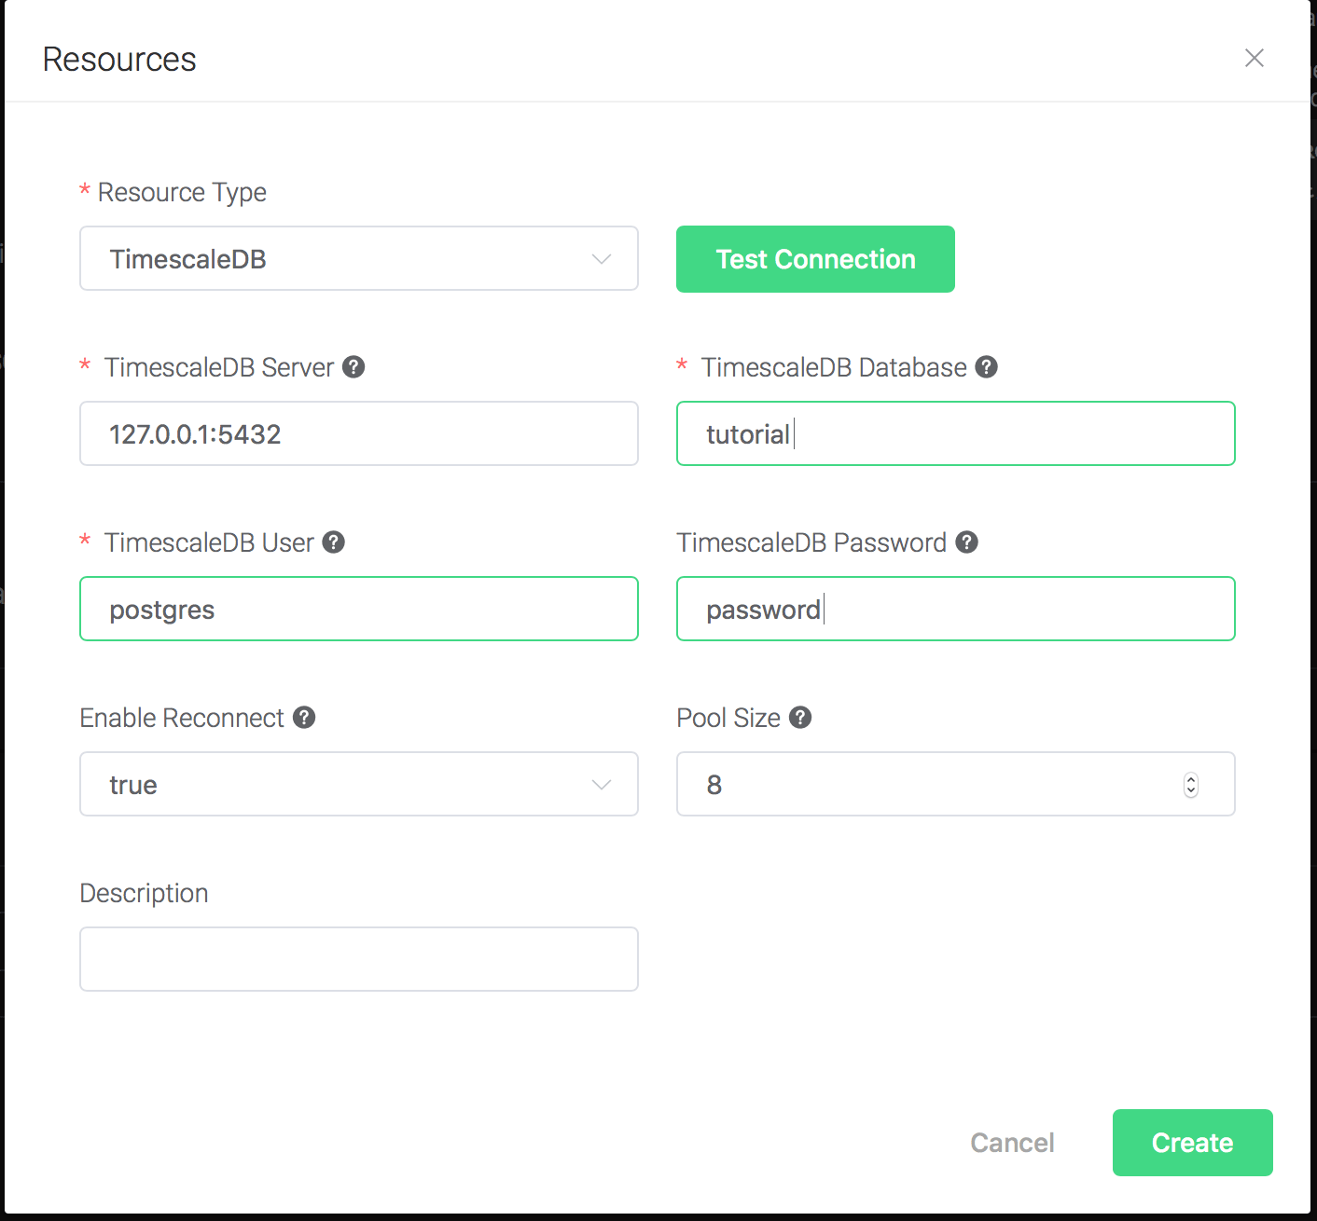Click the Create button
The image size is (1317, 1221).
[1192, 1143]
